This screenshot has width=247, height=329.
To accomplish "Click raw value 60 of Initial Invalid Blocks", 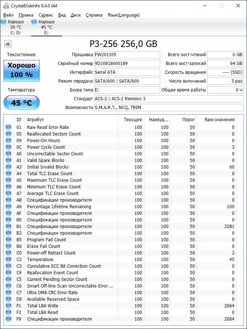I will 232,167.
